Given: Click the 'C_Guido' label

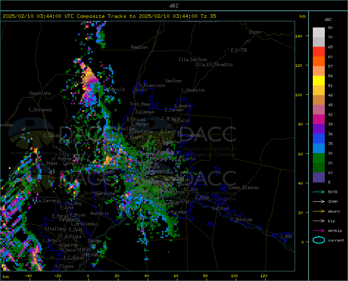Looking at the screenshot, I should click(x=52, y=136).
